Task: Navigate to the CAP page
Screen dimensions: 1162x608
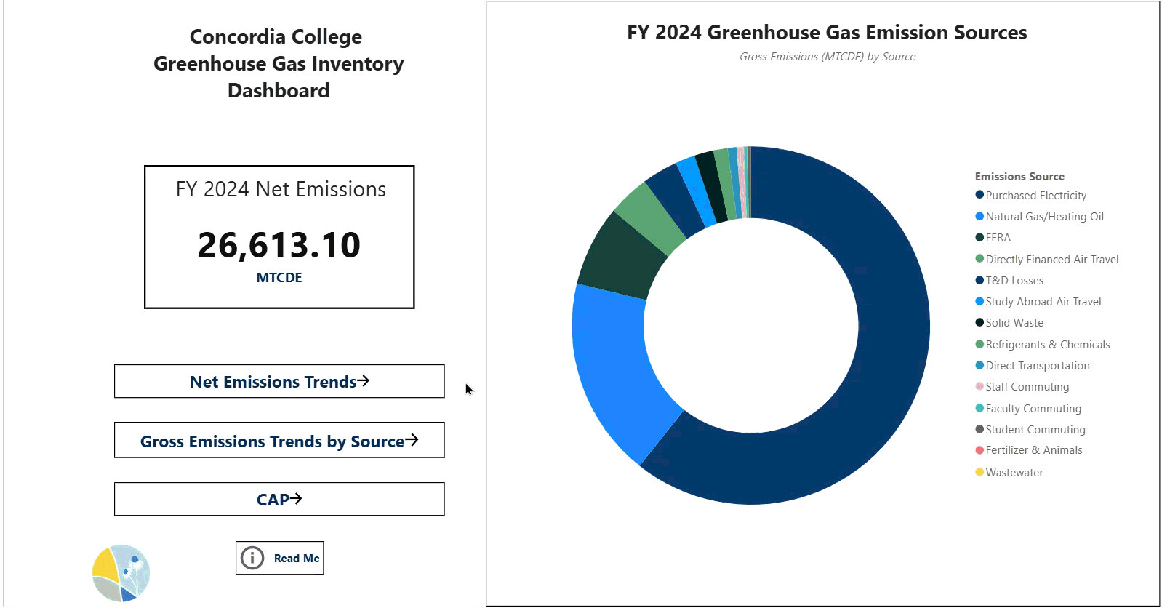Action: [x=279, y=500]
